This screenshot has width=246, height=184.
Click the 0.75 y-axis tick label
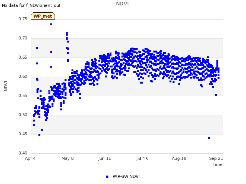23,19
